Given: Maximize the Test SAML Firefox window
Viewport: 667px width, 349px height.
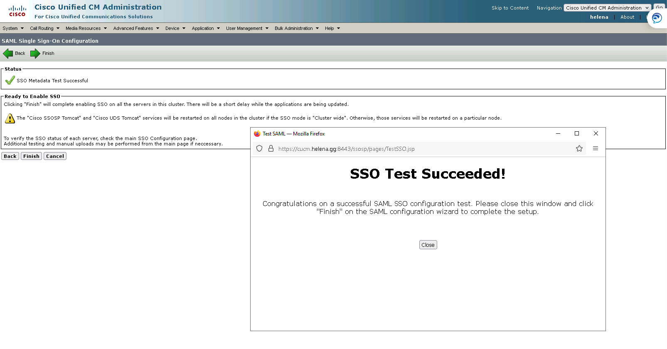Looking at the screenshot, I should [576, 134].
